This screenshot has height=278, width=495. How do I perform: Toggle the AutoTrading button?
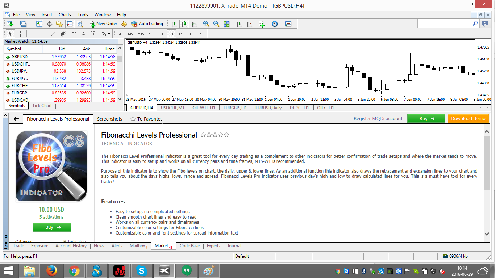coord(147,24)
